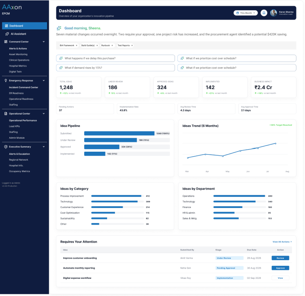Open Dashboard in the sidebar

[25, 26]
